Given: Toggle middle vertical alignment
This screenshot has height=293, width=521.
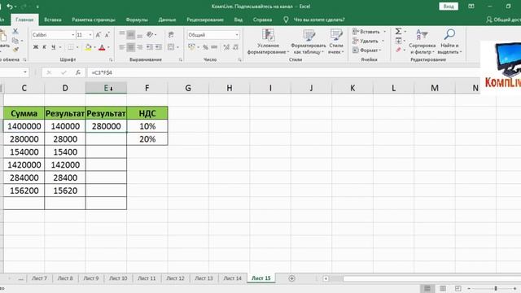Looking at the screenshot, I should [131, 34].
